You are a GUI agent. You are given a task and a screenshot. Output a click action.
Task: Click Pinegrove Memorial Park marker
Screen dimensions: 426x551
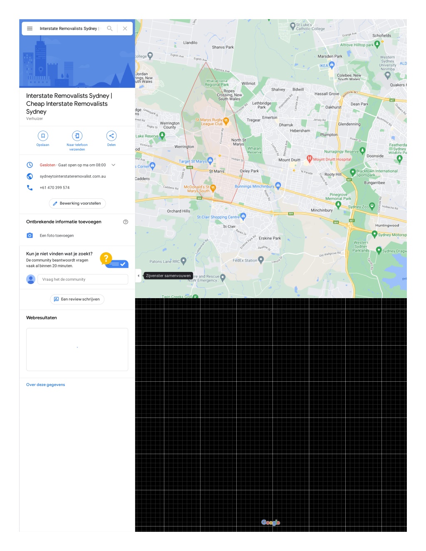click(338, 204)
